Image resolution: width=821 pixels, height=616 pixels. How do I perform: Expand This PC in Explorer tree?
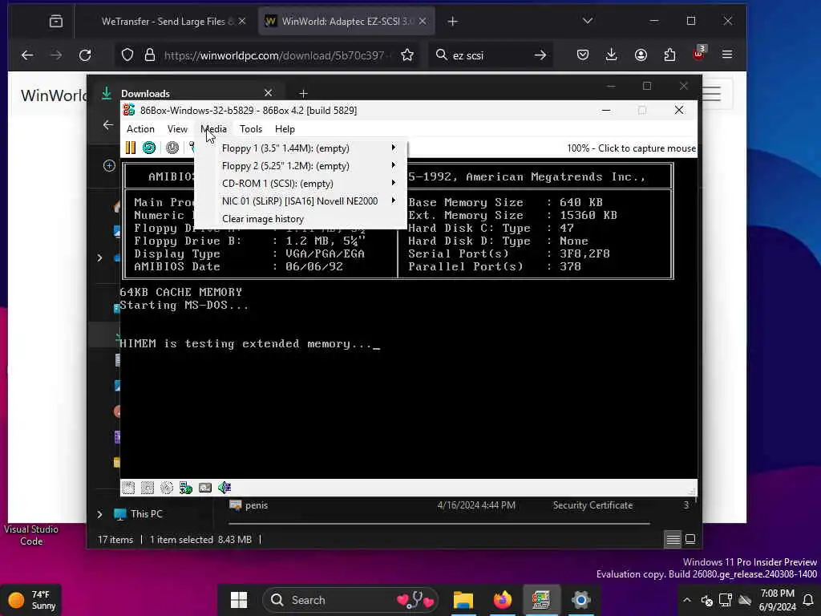point(99,514)
